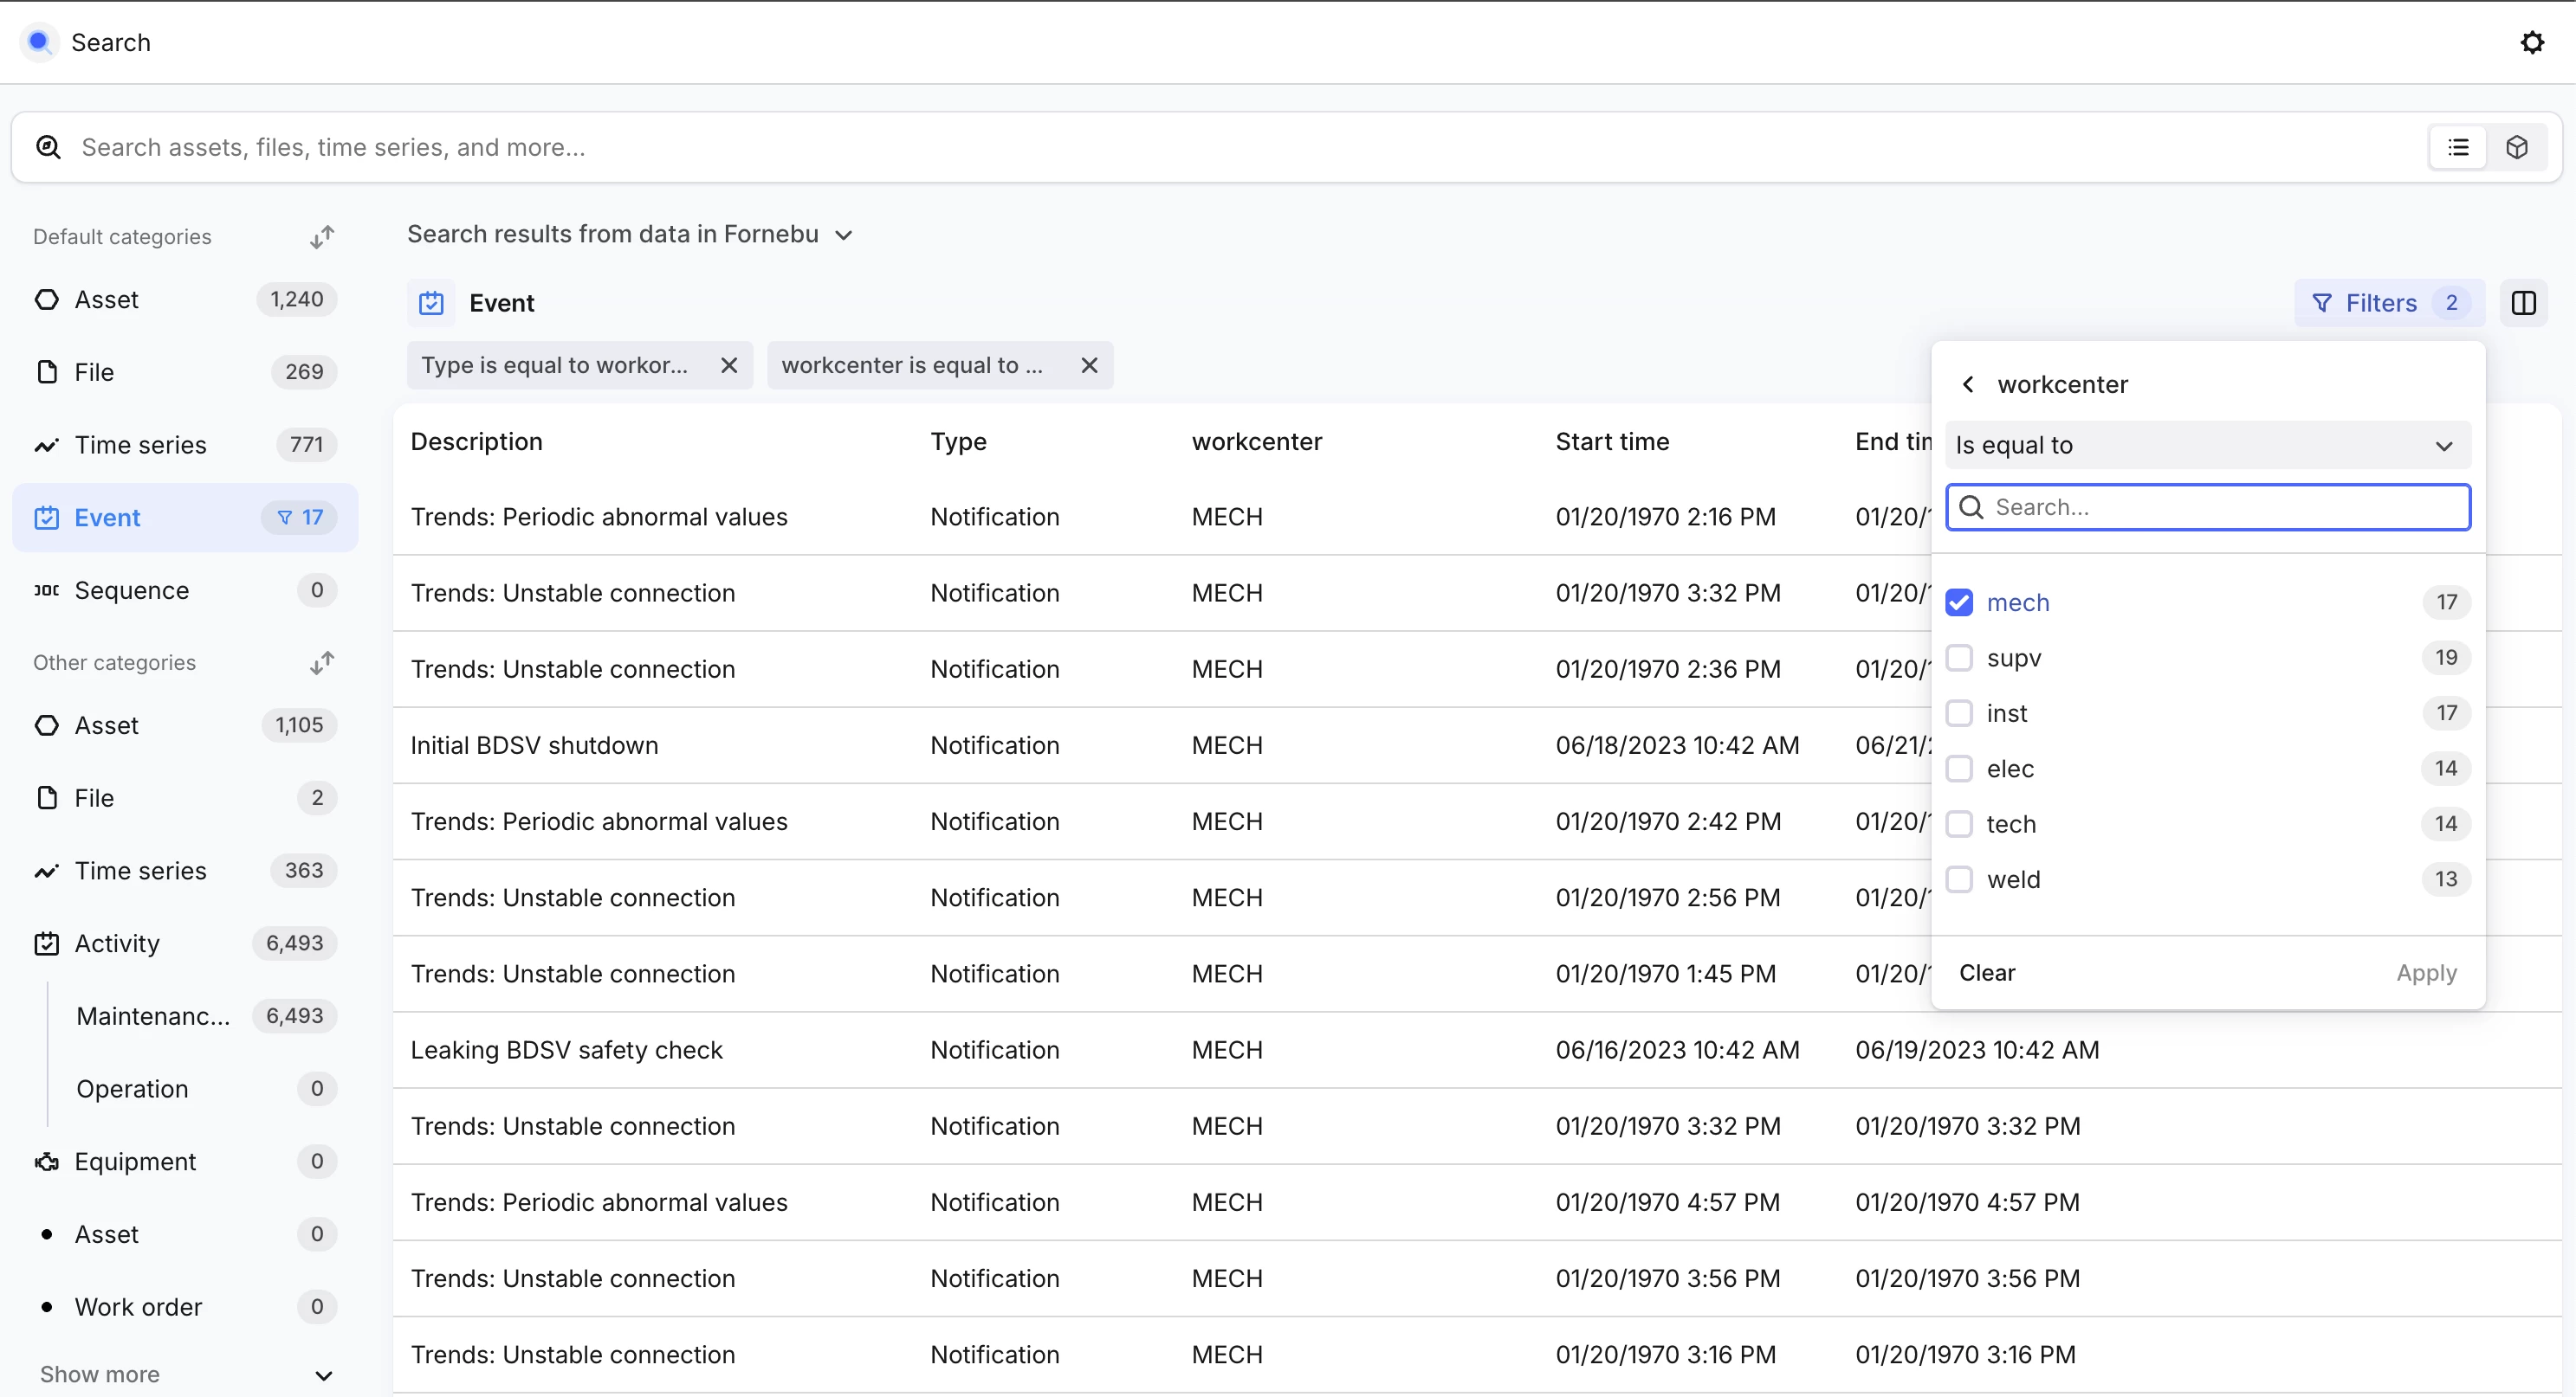This screenshot has height=1397, width=2576.
Task: Switch to 3D cube view icon
Action: [2516, 148]
